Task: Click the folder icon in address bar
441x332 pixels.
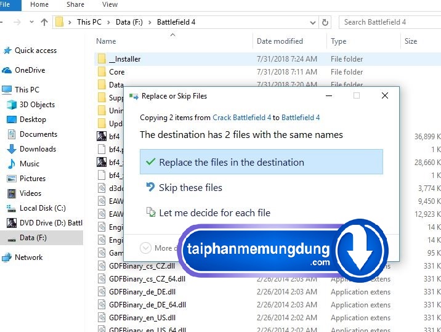Action: (x=59, y=22)
